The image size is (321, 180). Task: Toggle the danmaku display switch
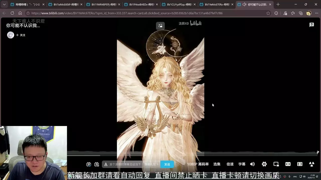click(89, 164)
